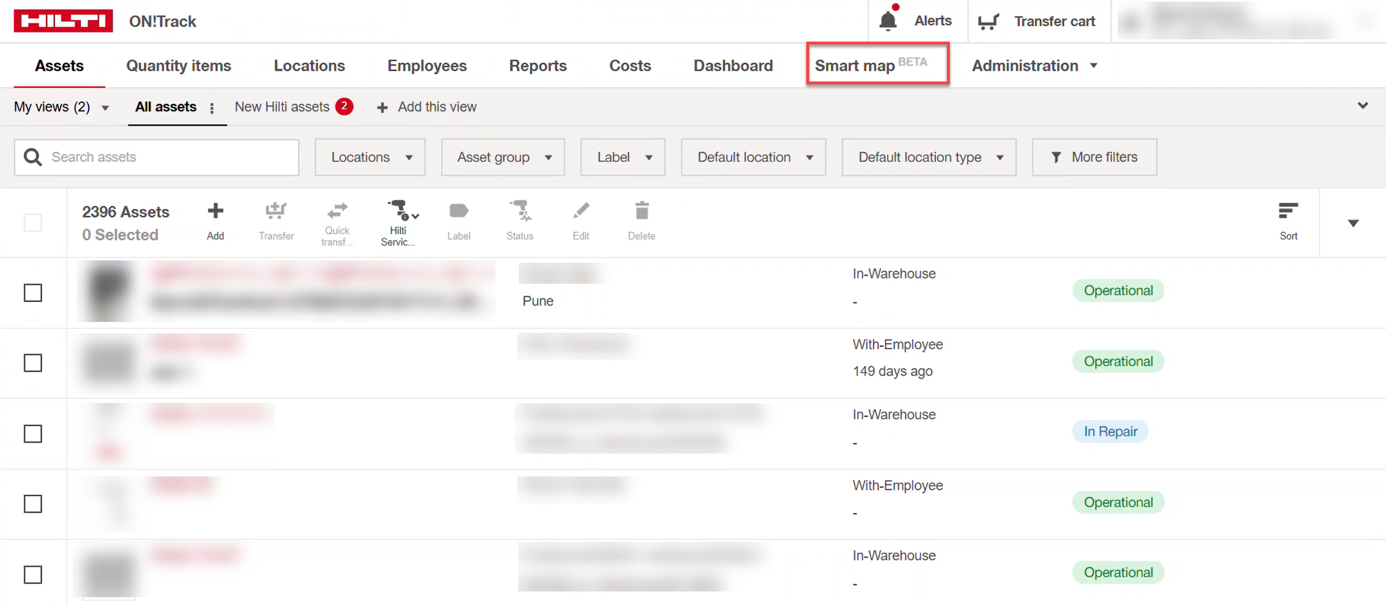Click the plus icon beside Add this view
The image size is (1386, 604).
[382, 107]
